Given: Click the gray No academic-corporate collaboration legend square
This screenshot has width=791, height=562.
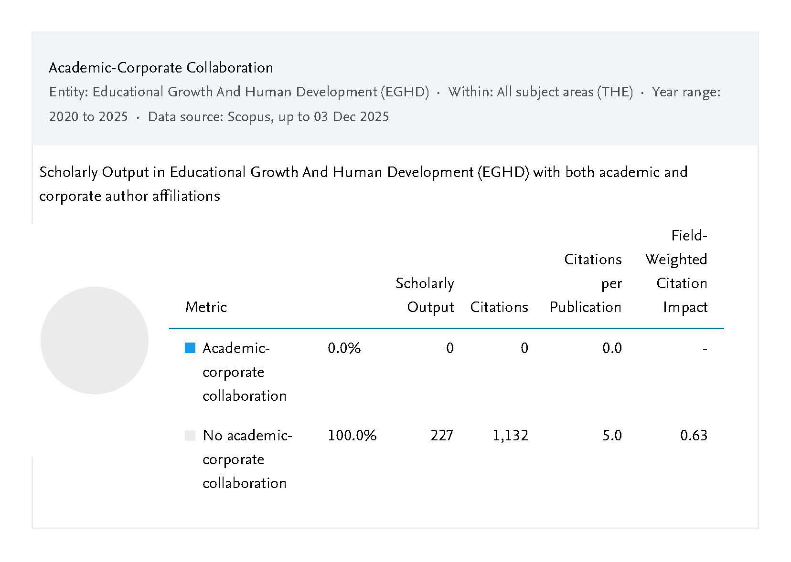Looking at the screenshot, I should (x=190, y=436).
